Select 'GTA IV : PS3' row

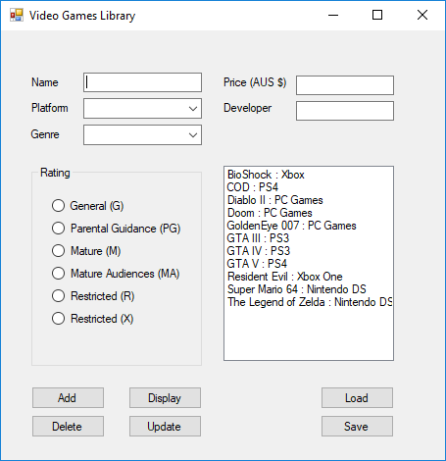[x=309, y=251]
